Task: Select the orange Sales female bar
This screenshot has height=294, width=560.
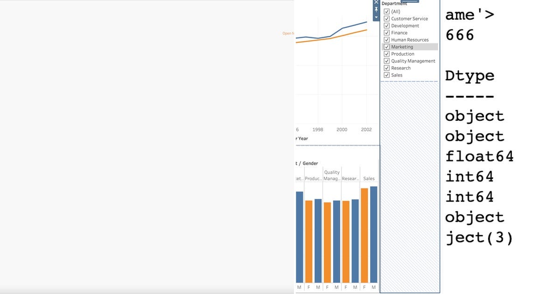Action: pyautogui.click(x=364, y=233)
